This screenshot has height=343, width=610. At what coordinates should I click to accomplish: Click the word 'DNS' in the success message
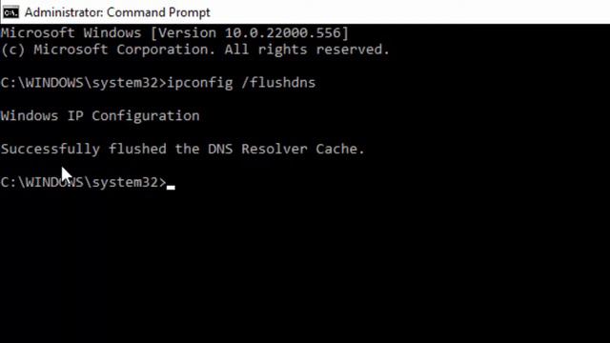pos(220,149)
